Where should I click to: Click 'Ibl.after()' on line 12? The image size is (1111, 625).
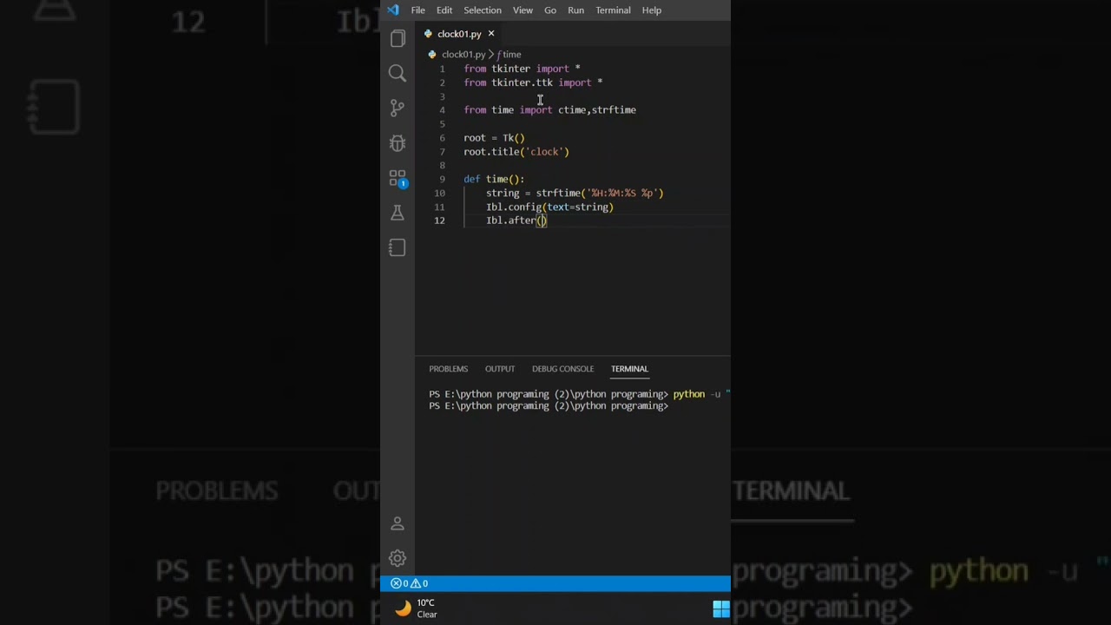(x=516, y=220)
